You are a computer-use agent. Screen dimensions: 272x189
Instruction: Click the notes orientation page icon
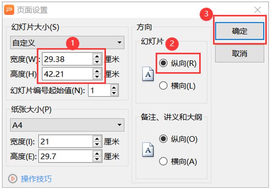(148, 150)
